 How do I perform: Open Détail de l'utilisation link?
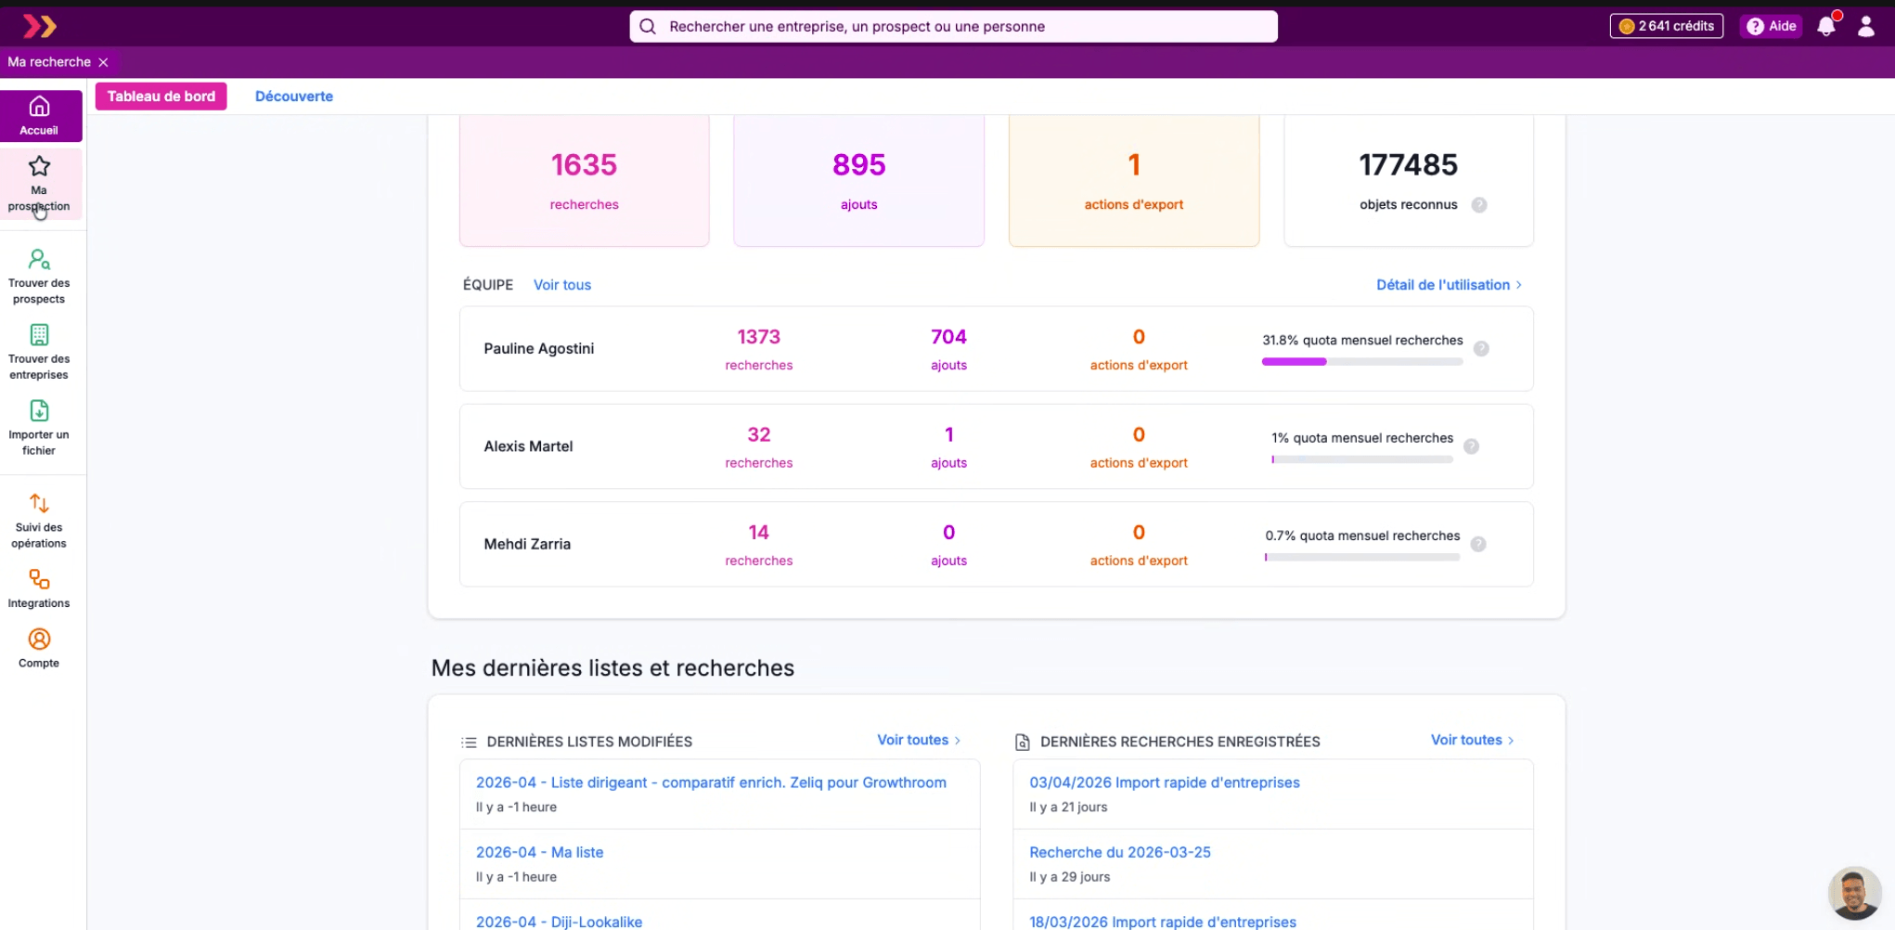point(1449,285)
